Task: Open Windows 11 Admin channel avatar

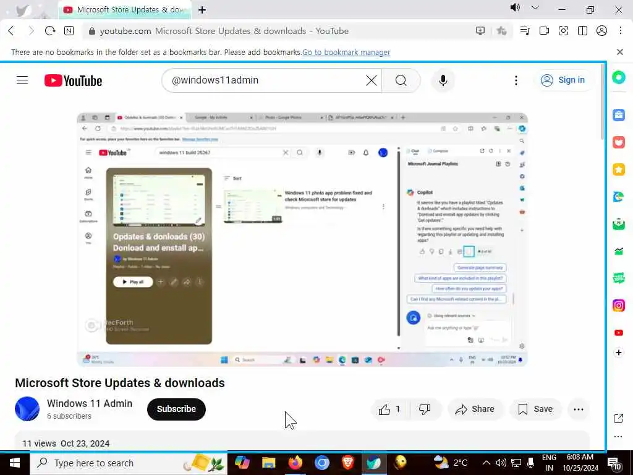Action: pyautogui.click(x=27, y=409)
